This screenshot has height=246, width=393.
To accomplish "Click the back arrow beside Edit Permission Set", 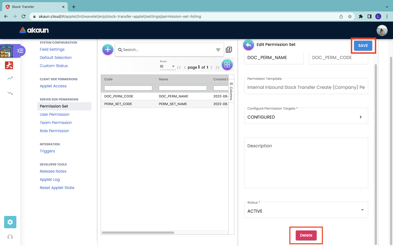I will click(248, 45).
